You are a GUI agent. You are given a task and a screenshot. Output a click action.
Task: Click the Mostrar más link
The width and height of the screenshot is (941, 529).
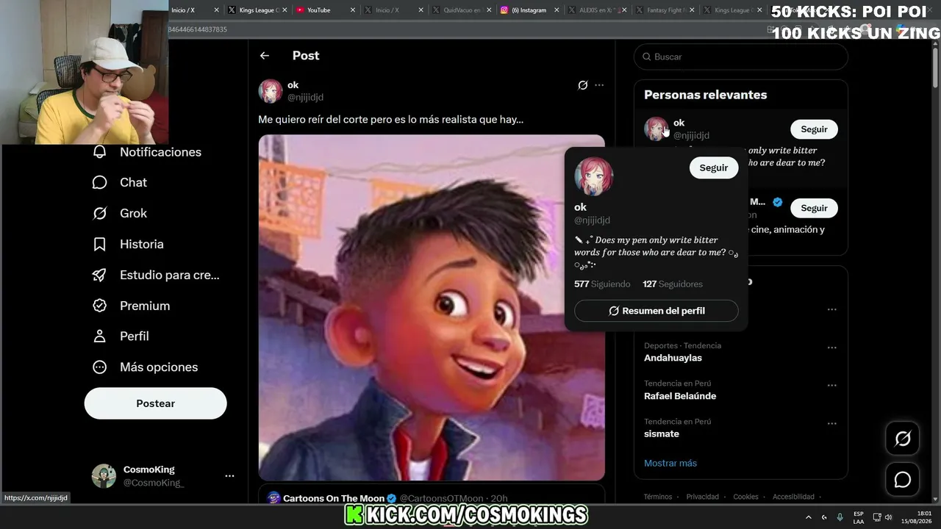click(x=670, y=463)
